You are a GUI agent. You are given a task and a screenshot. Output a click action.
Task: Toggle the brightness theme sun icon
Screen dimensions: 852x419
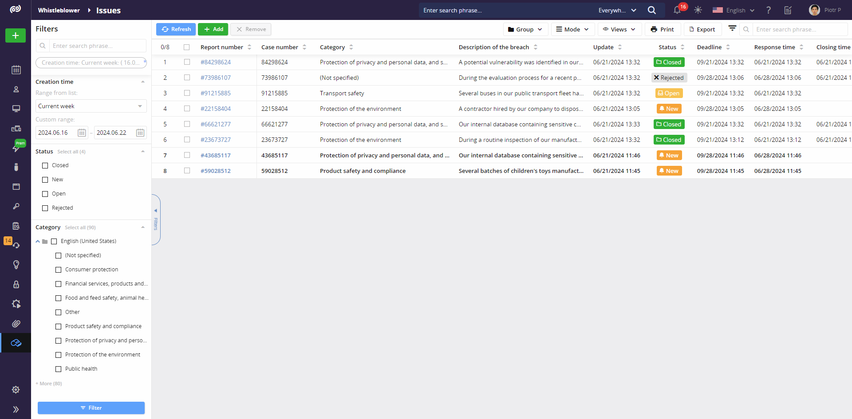(x=698, y=10)
